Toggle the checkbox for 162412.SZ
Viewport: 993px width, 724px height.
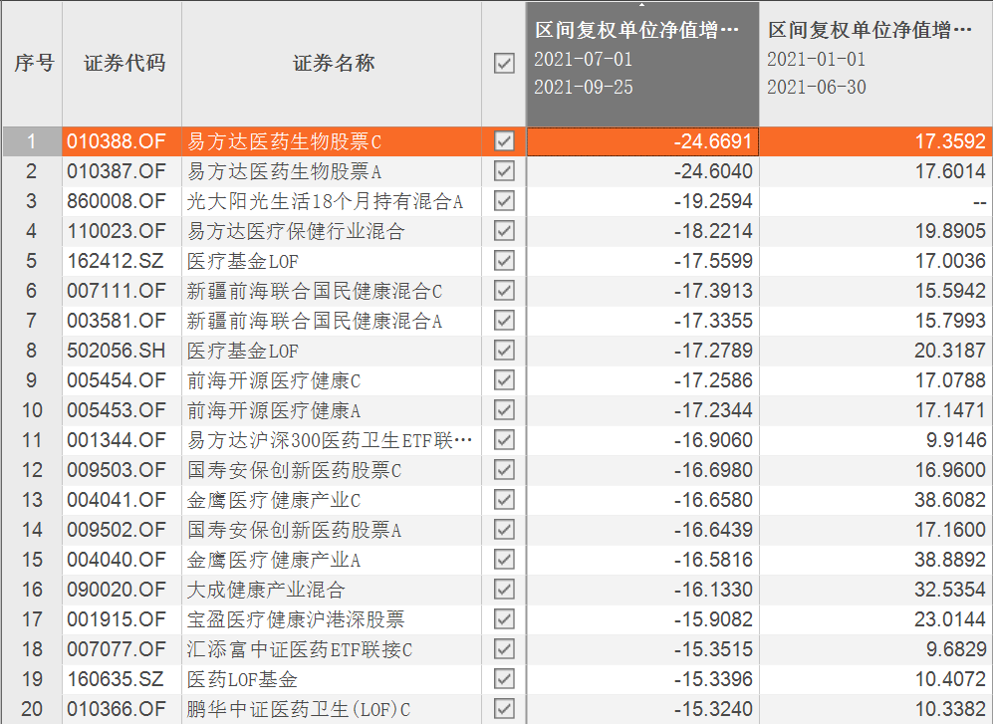coord(504,260)
